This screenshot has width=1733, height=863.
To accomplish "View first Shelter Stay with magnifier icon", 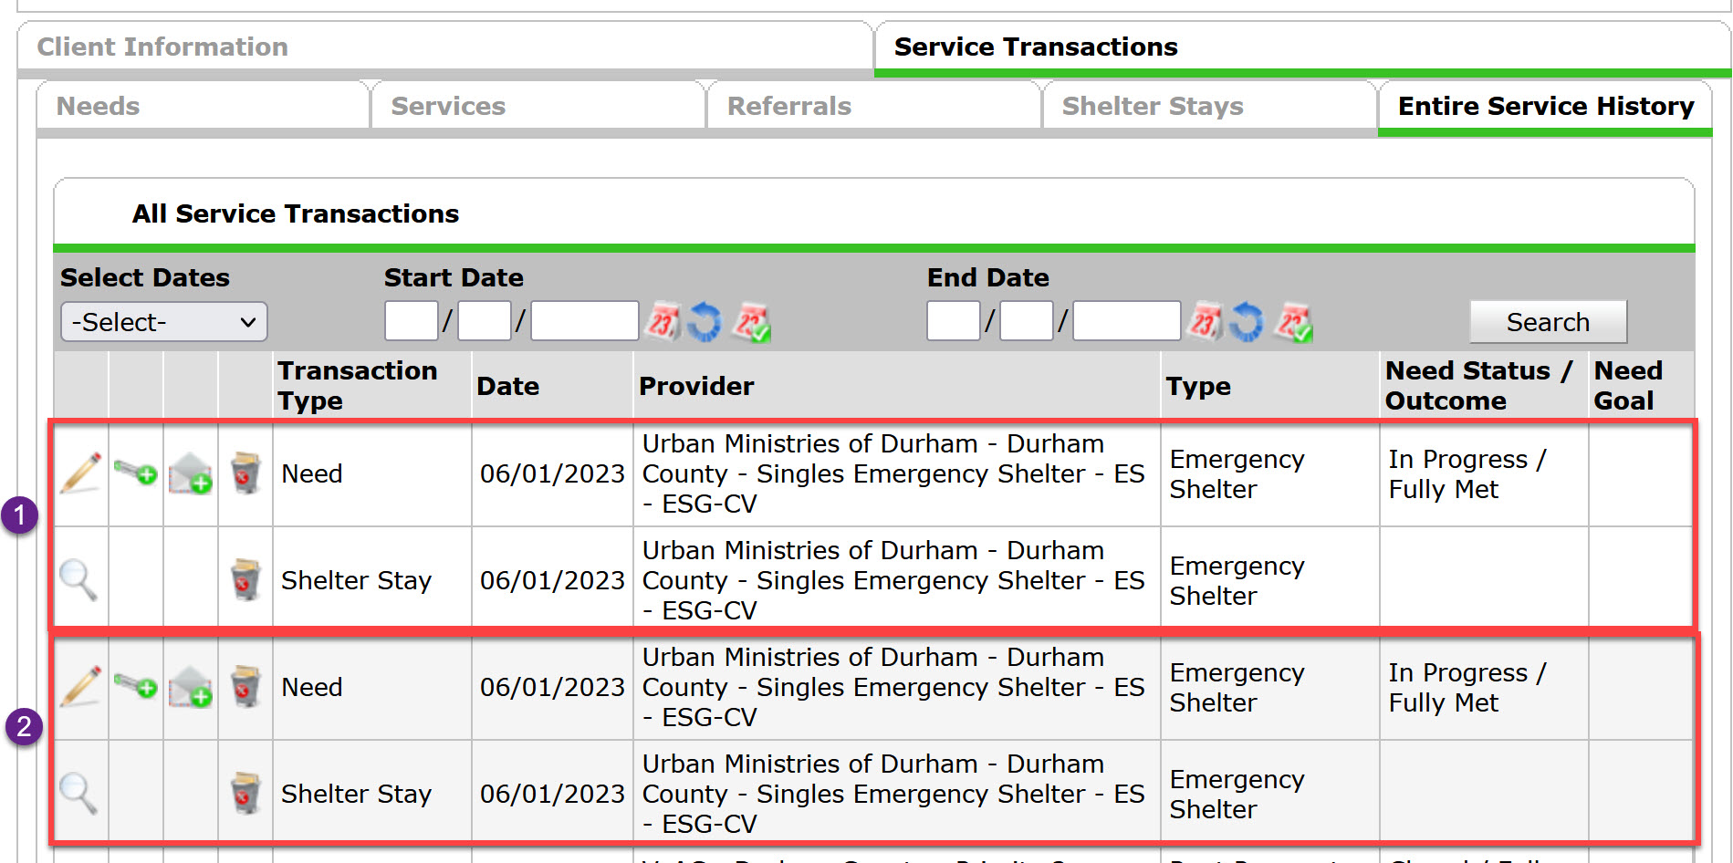I will pyautogui.click(x=78, y=580).
